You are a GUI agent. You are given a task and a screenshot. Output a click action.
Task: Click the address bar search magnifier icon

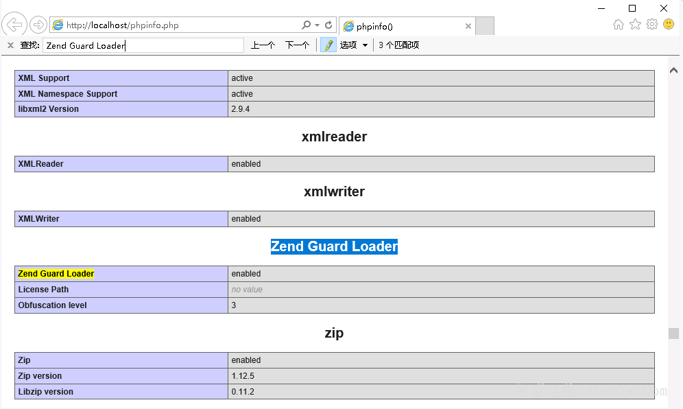pos(306,25)
